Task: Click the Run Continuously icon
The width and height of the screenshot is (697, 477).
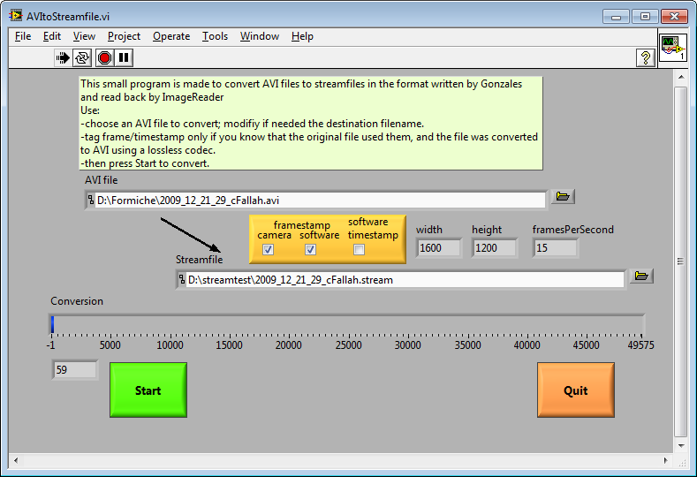Action: pyautogui.click(x=83, y=57)
